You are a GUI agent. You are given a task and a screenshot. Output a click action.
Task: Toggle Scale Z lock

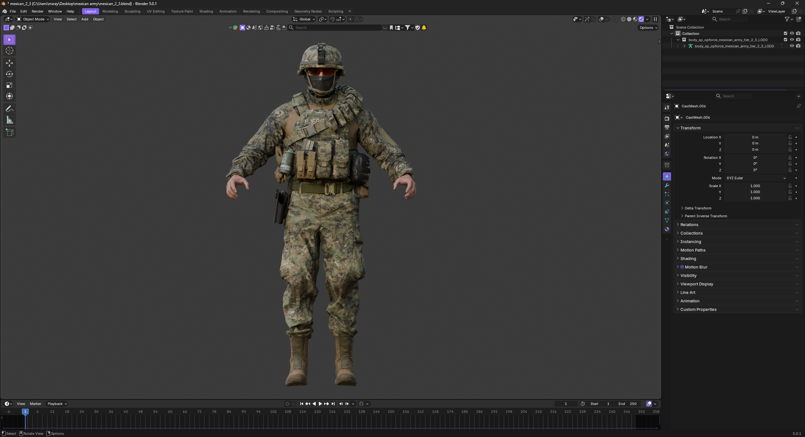point(790,198)
